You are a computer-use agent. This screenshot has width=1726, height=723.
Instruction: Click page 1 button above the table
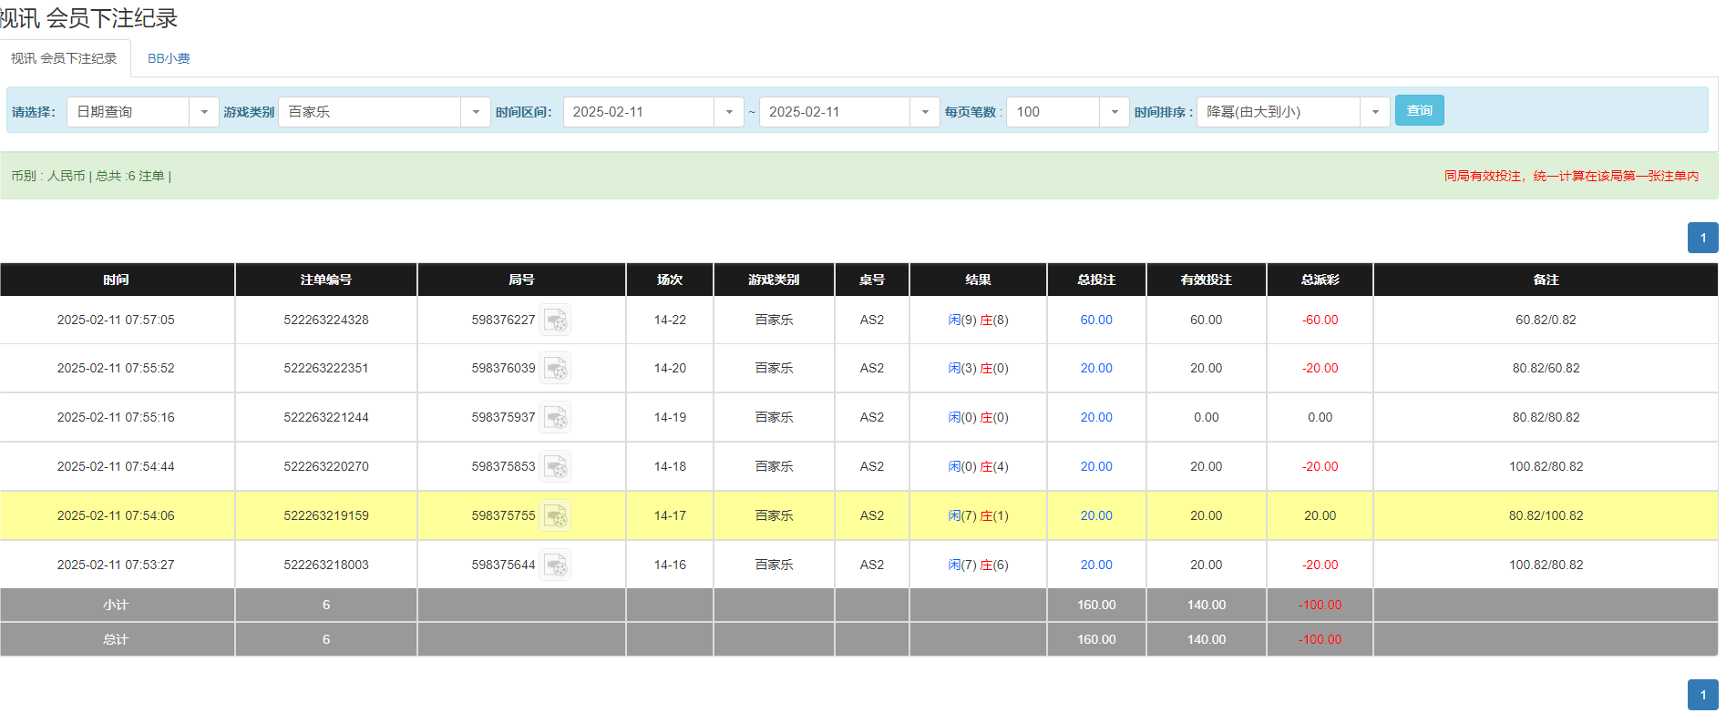[1702, 238]
